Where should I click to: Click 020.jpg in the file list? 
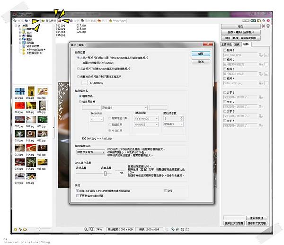pyautogui.click(x=81, y=32)
